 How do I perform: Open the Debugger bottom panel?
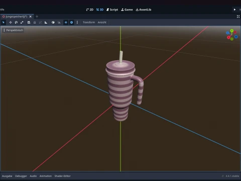click(x=21, y=176)
